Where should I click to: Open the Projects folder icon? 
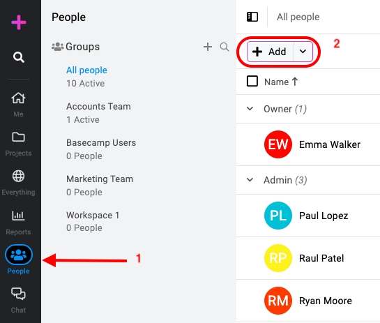(18, 137)
